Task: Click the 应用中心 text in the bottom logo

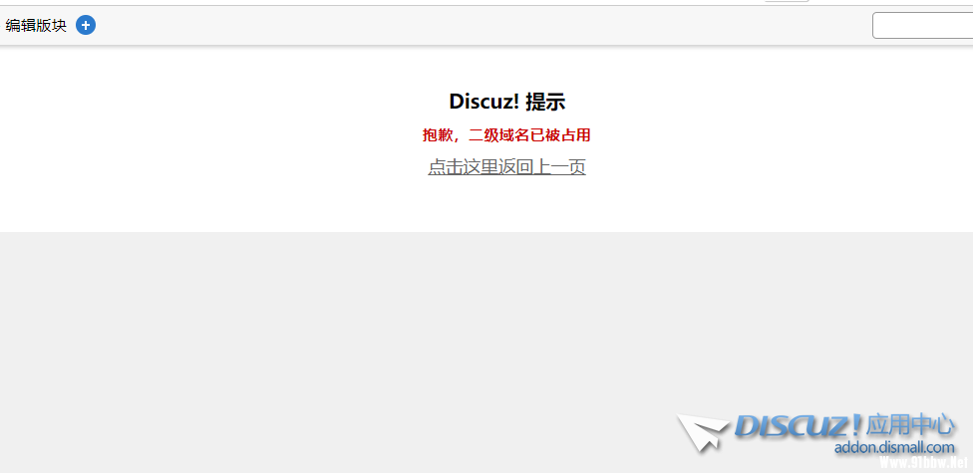Action: (x=910, y=425)
